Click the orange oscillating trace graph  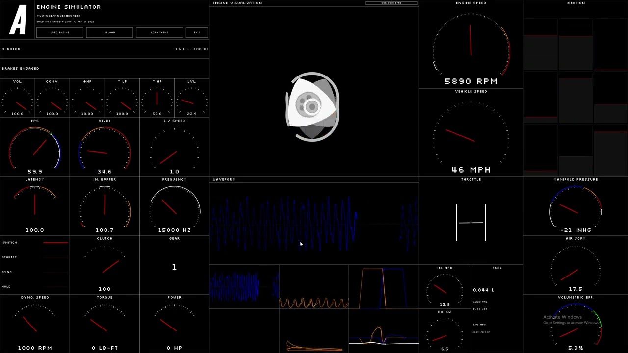314,287
